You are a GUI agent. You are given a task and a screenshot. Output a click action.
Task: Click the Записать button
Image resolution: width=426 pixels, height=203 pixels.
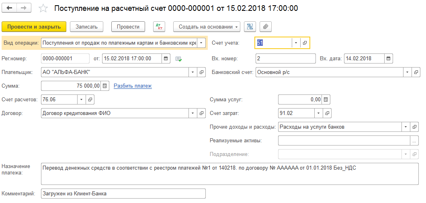(x=86, y=27)
